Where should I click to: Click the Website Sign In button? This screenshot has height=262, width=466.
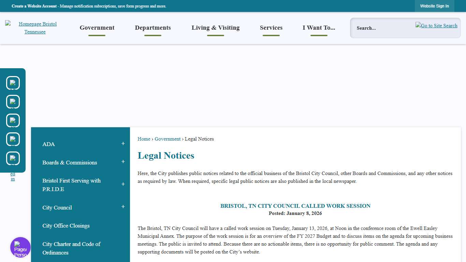(434, 6)
